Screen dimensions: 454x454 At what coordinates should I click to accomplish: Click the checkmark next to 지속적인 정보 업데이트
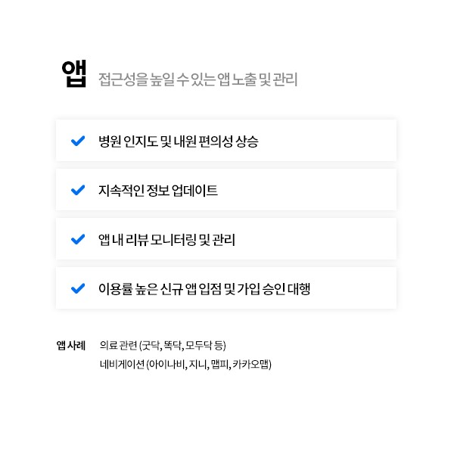(x=77, y=190)
